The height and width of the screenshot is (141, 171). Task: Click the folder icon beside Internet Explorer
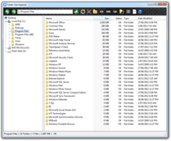pyautogui.click(x=47, y=78)
